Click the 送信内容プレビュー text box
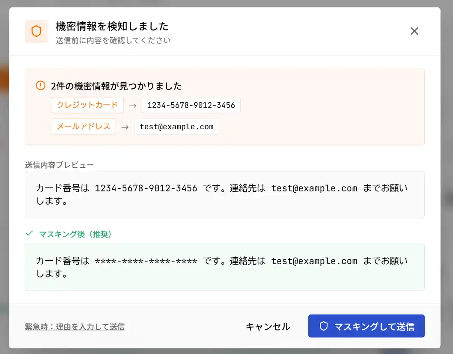The image size is (453, 354). pyautogui.click(x=224, y=195)
